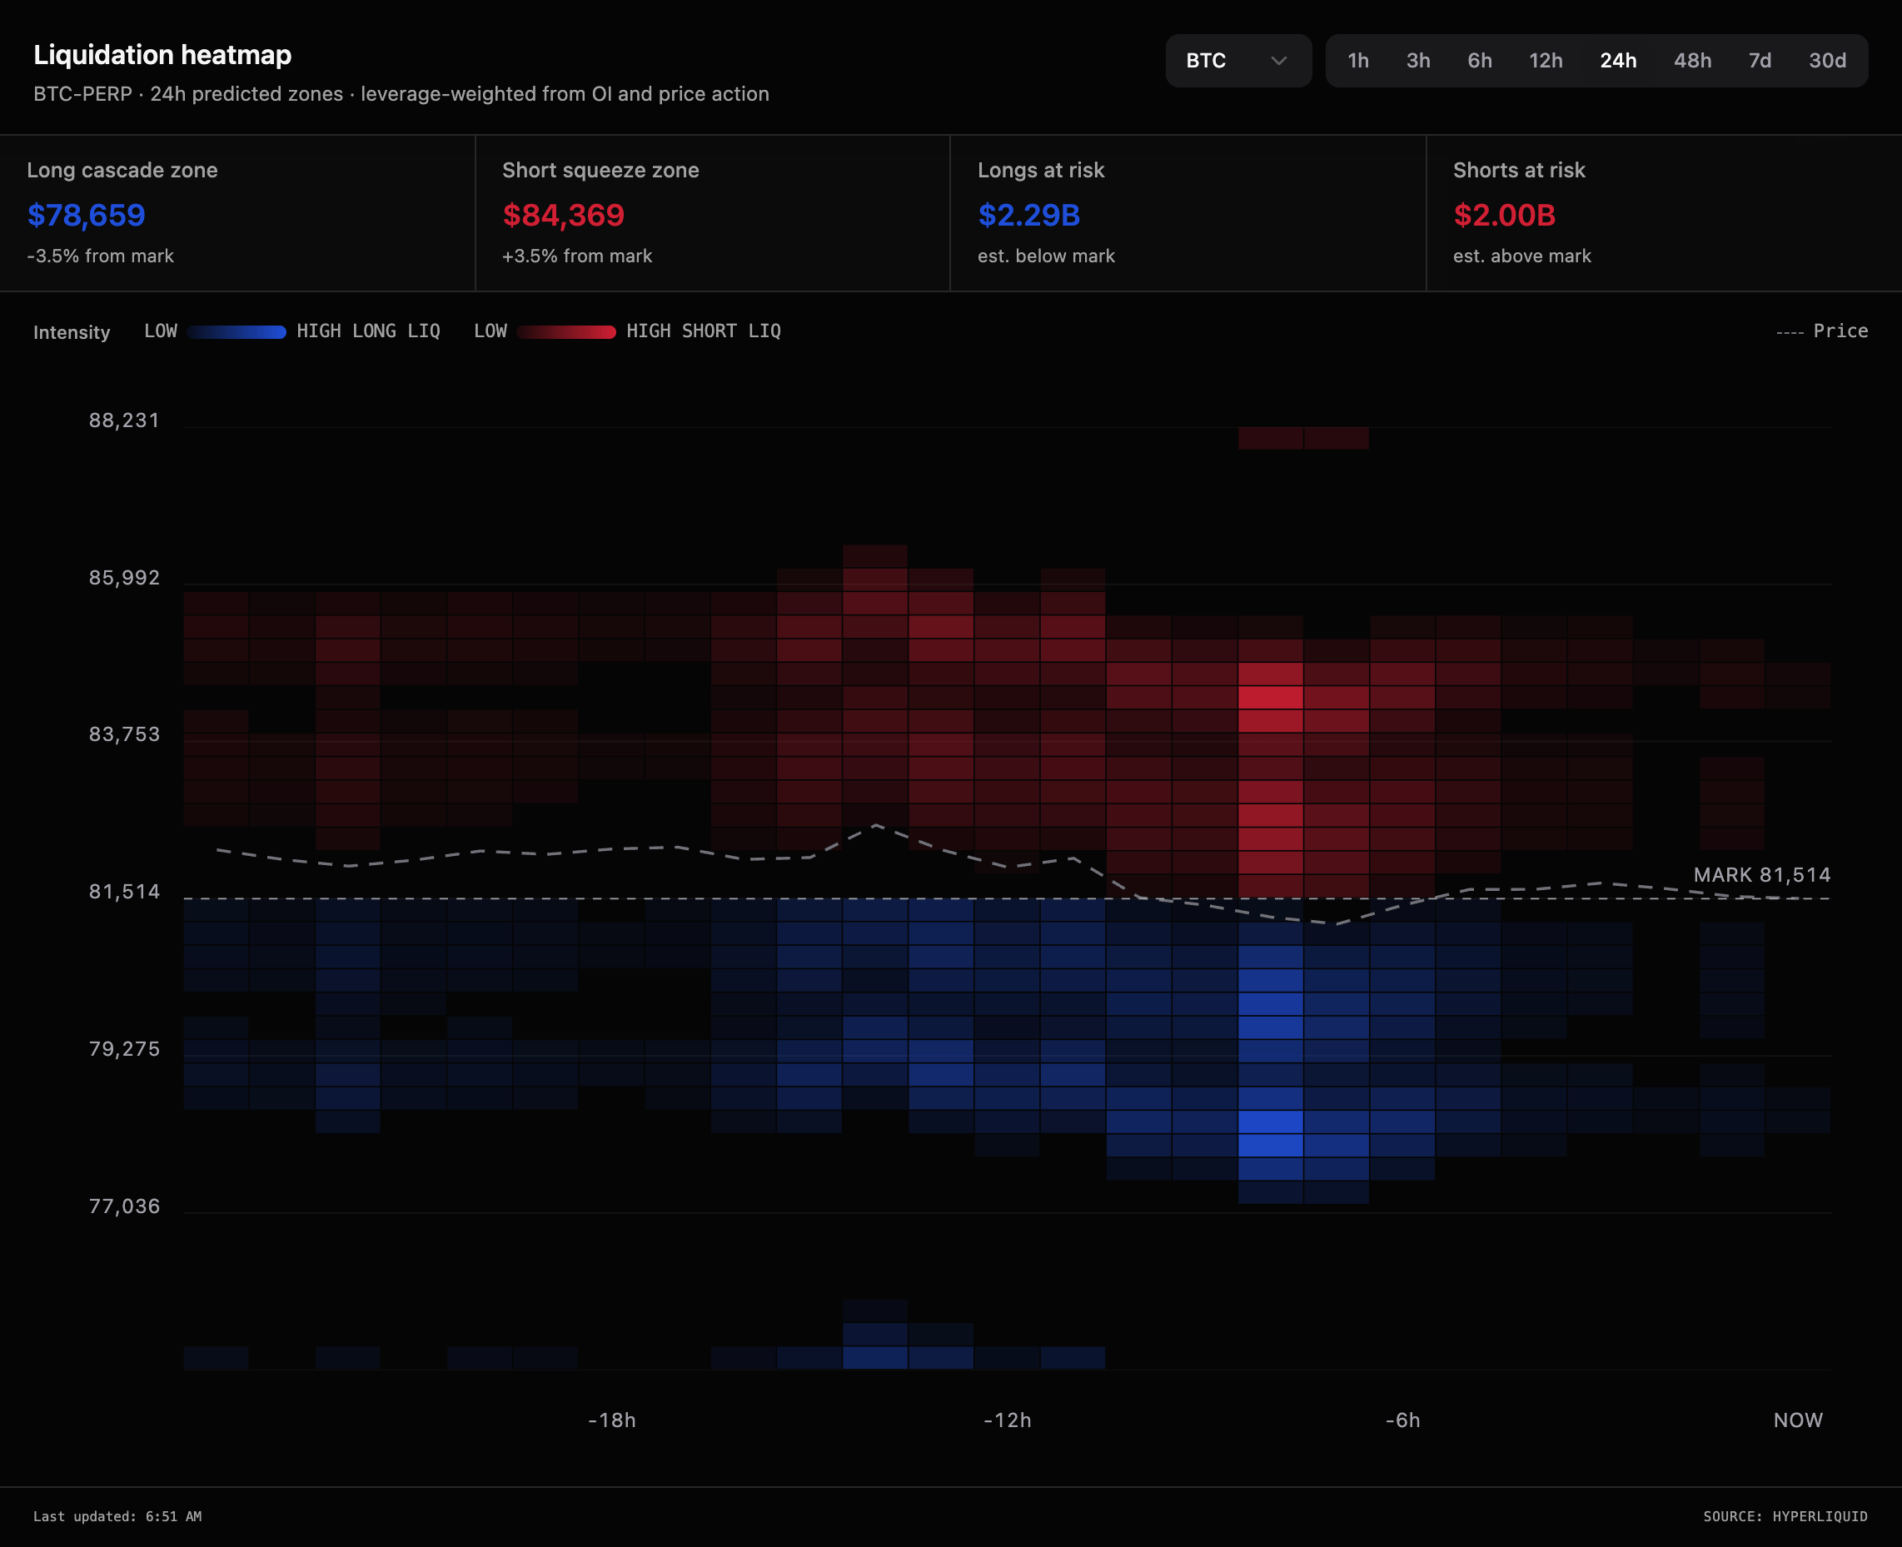1902x1547 pixels.
Task: Click the 79,275 price axis label
Action: [124, 1049]
